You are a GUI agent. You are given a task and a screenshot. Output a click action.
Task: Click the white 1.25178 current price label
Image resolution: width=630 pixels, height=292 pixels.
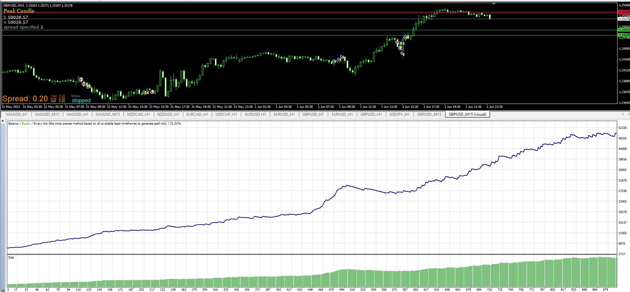pos(623,19)
